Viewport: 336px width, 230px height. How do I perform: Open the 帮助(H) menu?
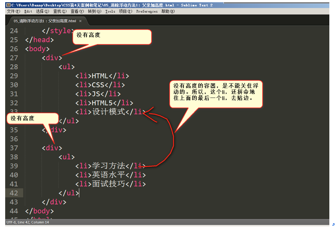point(168,11)
